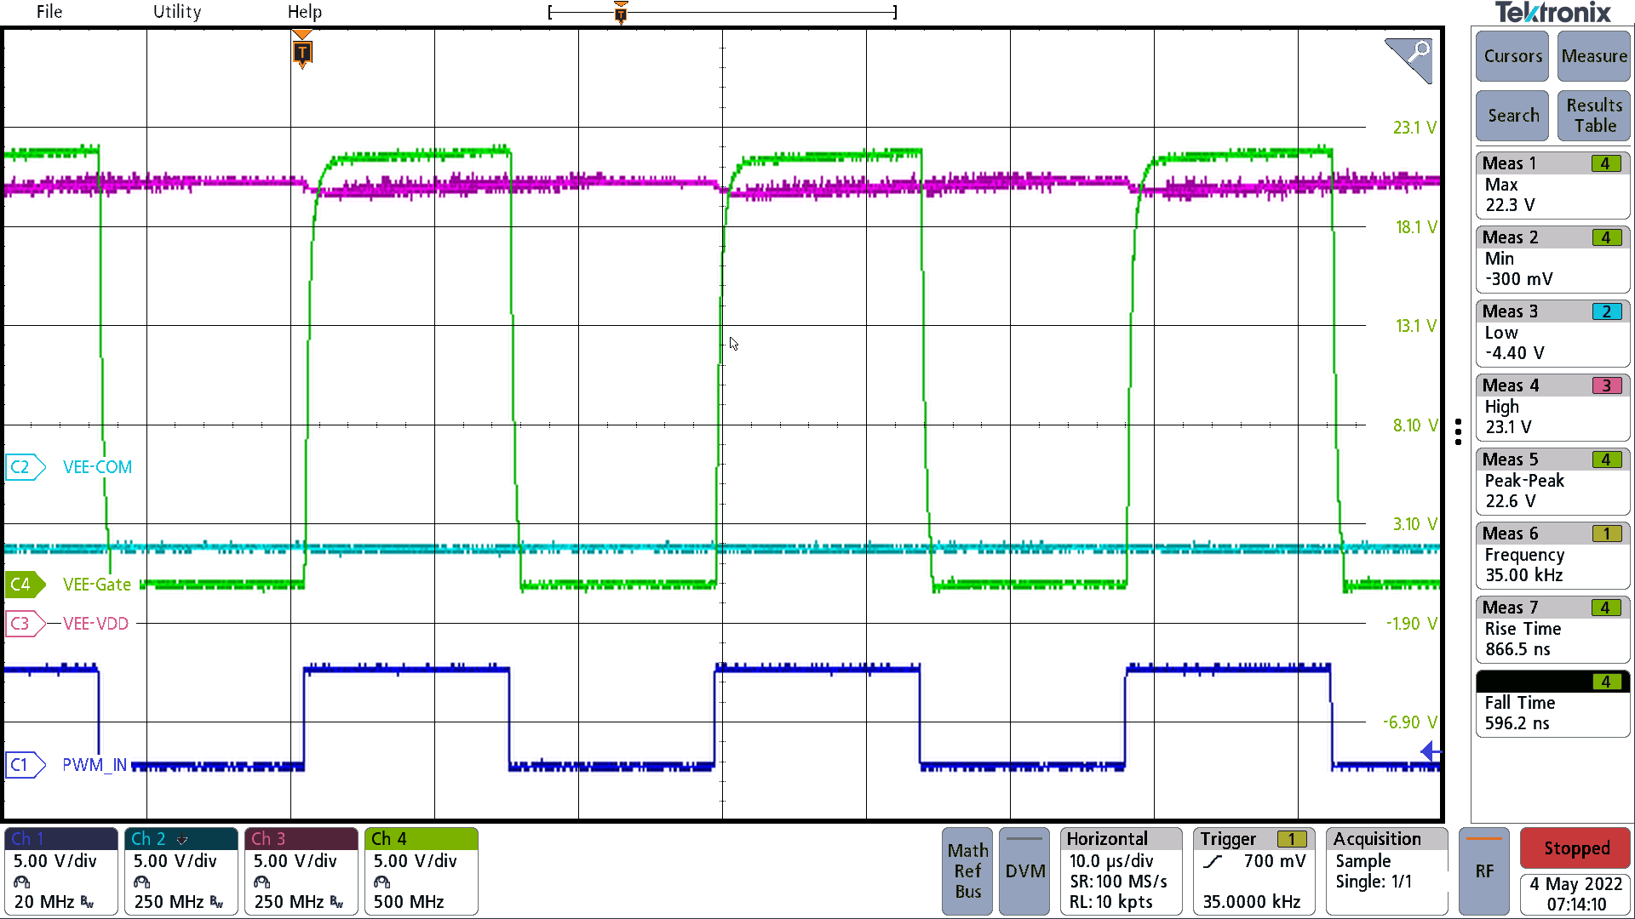
Task: Open the Measure menu
Action: (1593, 56)
